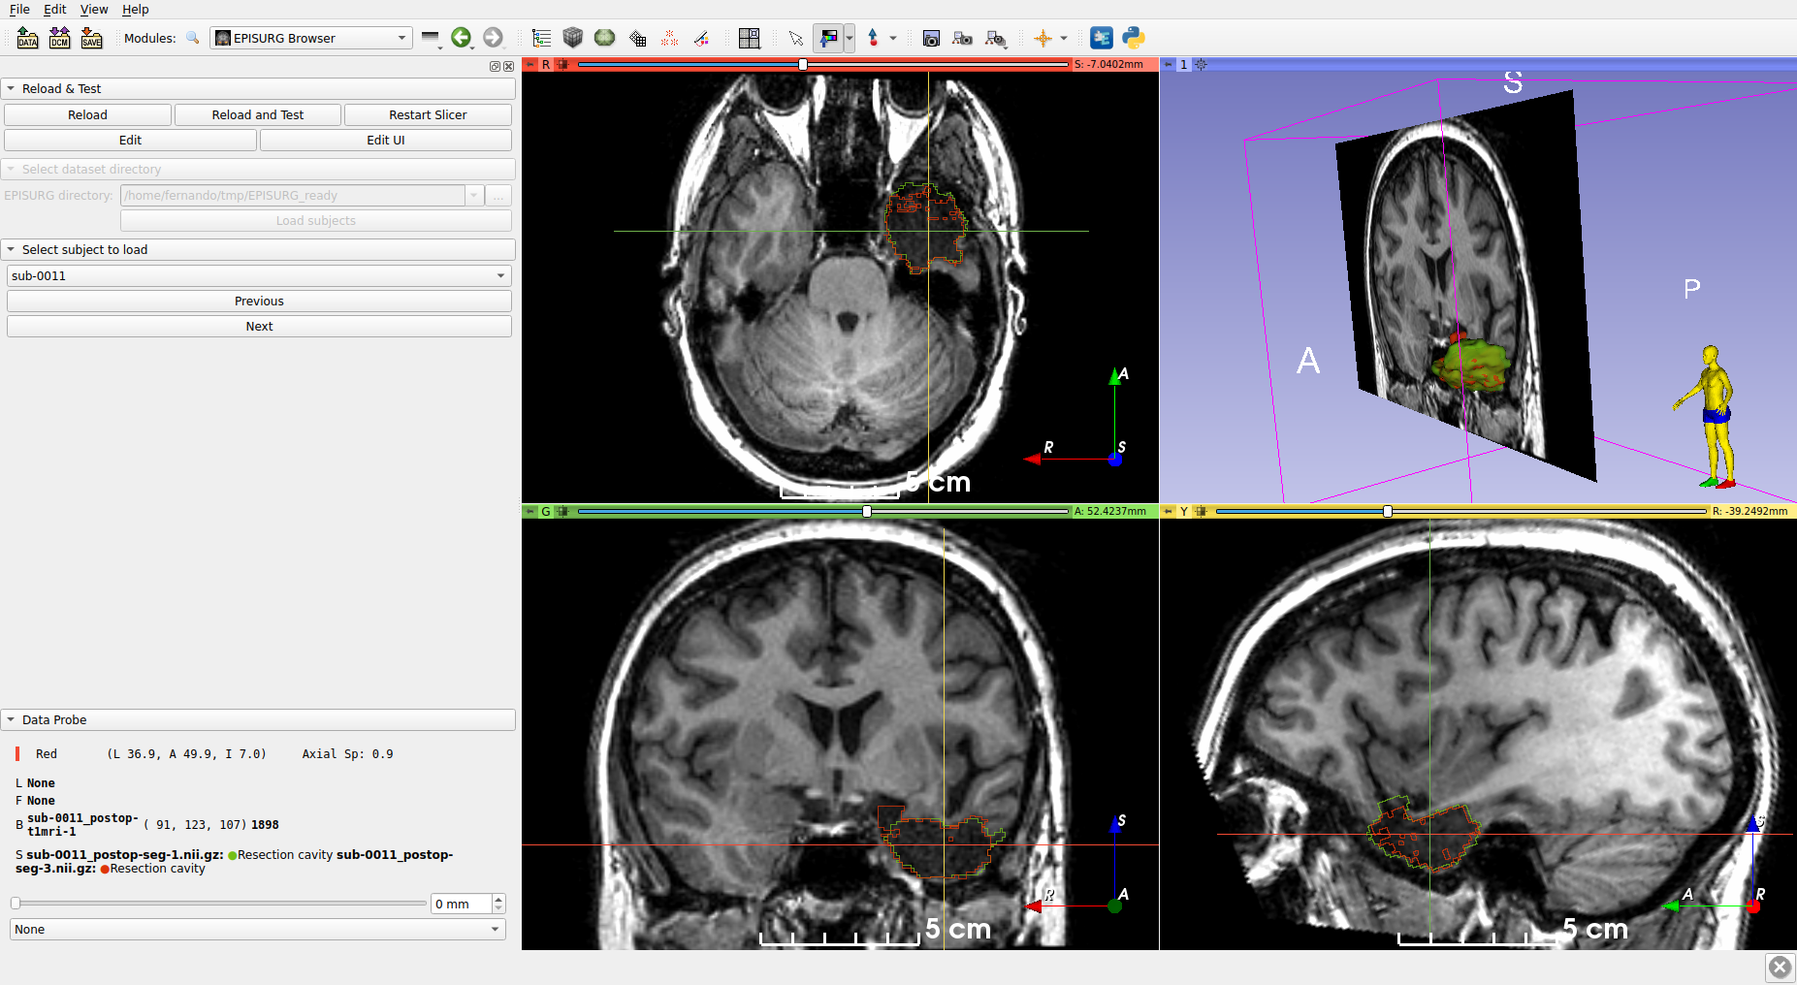The image size is (1797, 985).
Task: Open the Markups module icon
Action: click(669, 38)
